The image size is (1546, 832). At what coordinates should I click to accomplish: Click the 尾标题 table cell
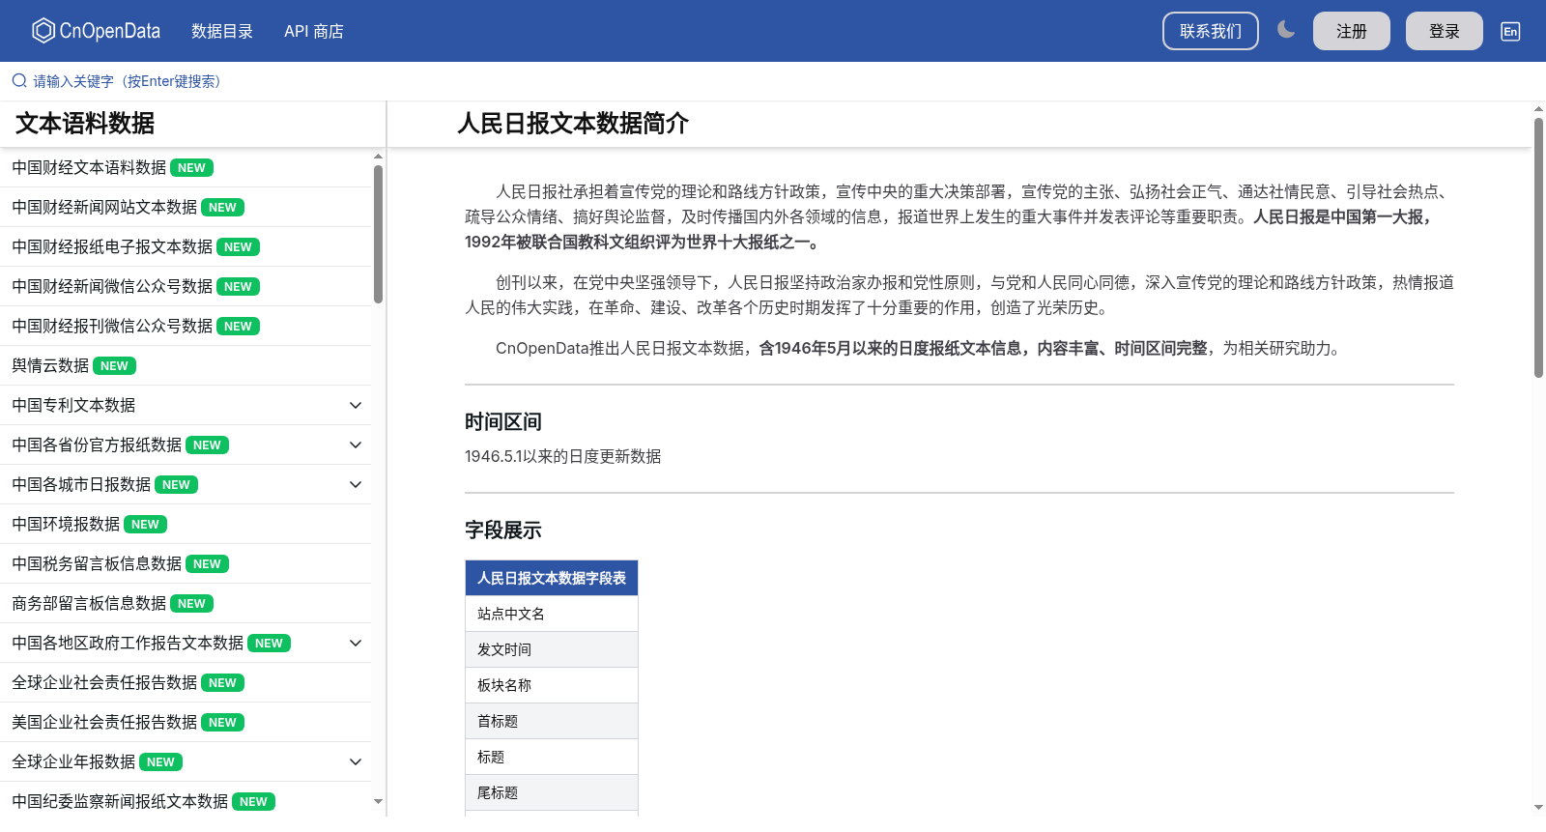click(x=552, y=792)
